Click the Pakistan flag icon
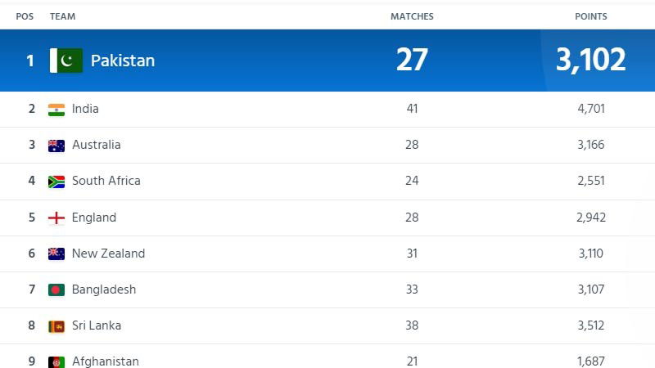 click(x=66, y=61)
